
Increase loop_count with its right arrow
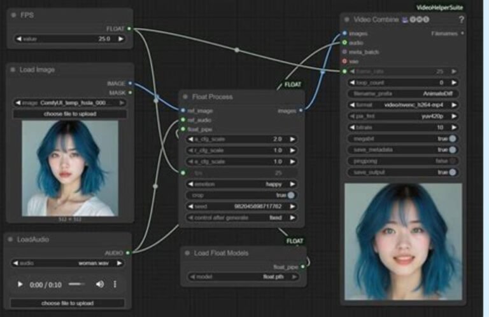coord(454,83)
